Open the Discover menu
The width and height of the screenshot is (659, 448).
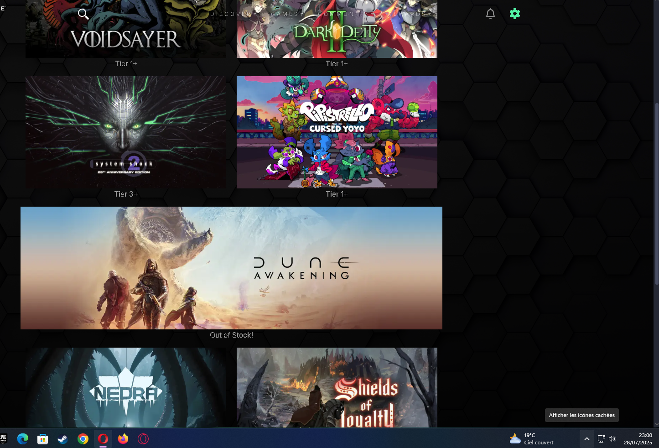pyautogui.click(x=231, y=14)
